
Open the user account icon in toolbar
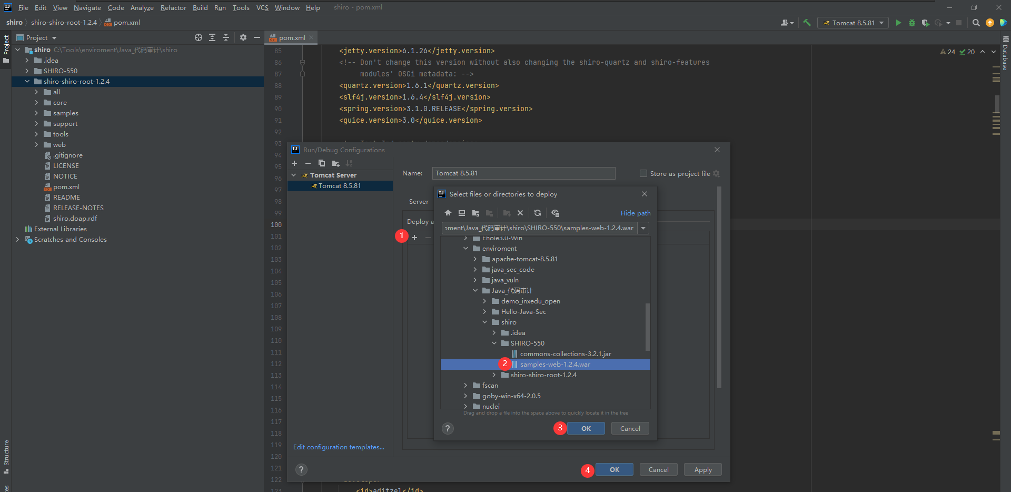click(x=787, y=23)
